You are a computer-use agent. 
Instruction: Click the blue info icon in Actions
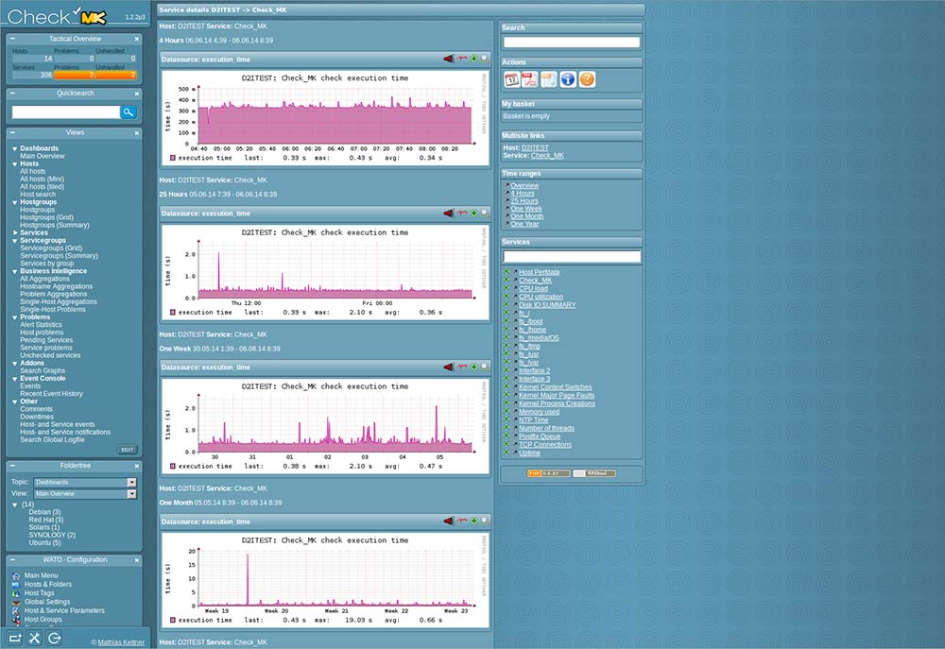tap(568, 79)
